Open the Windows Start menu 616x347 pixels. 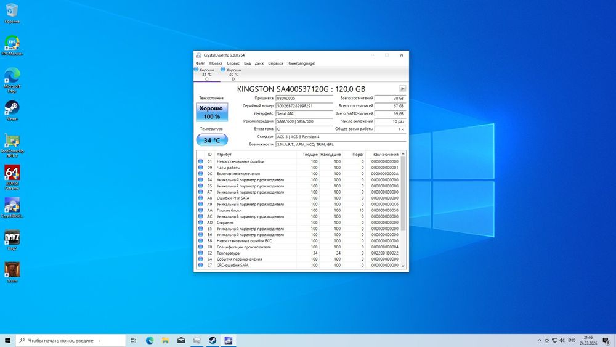7,340
